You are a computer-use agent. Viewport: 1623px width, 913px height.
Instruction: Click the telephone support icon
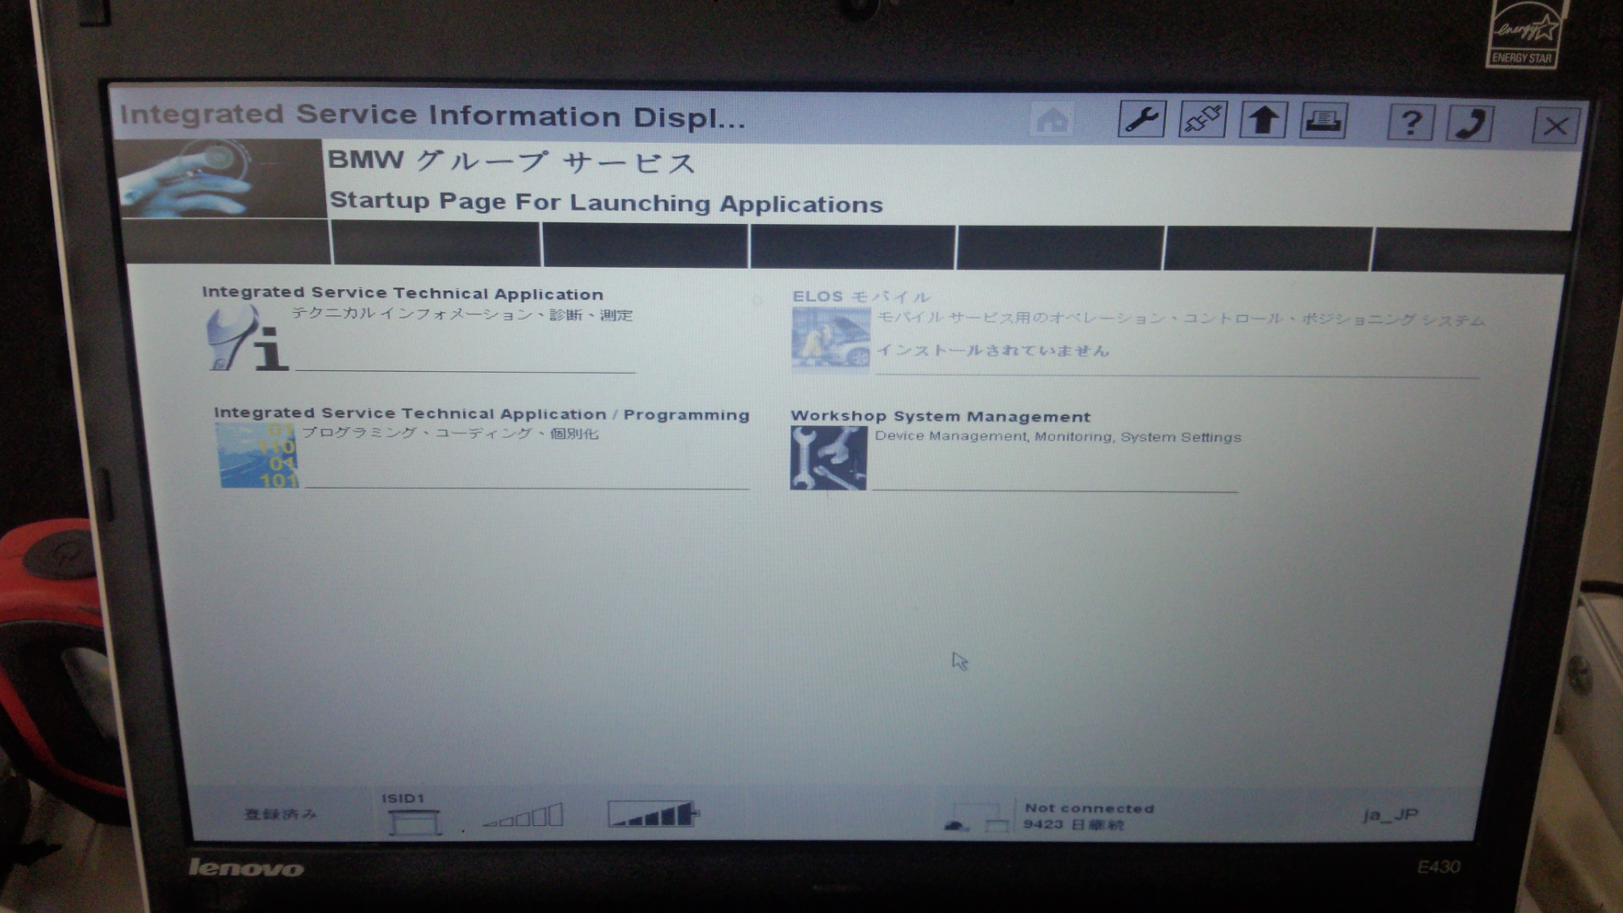[x=1470, y=124]
